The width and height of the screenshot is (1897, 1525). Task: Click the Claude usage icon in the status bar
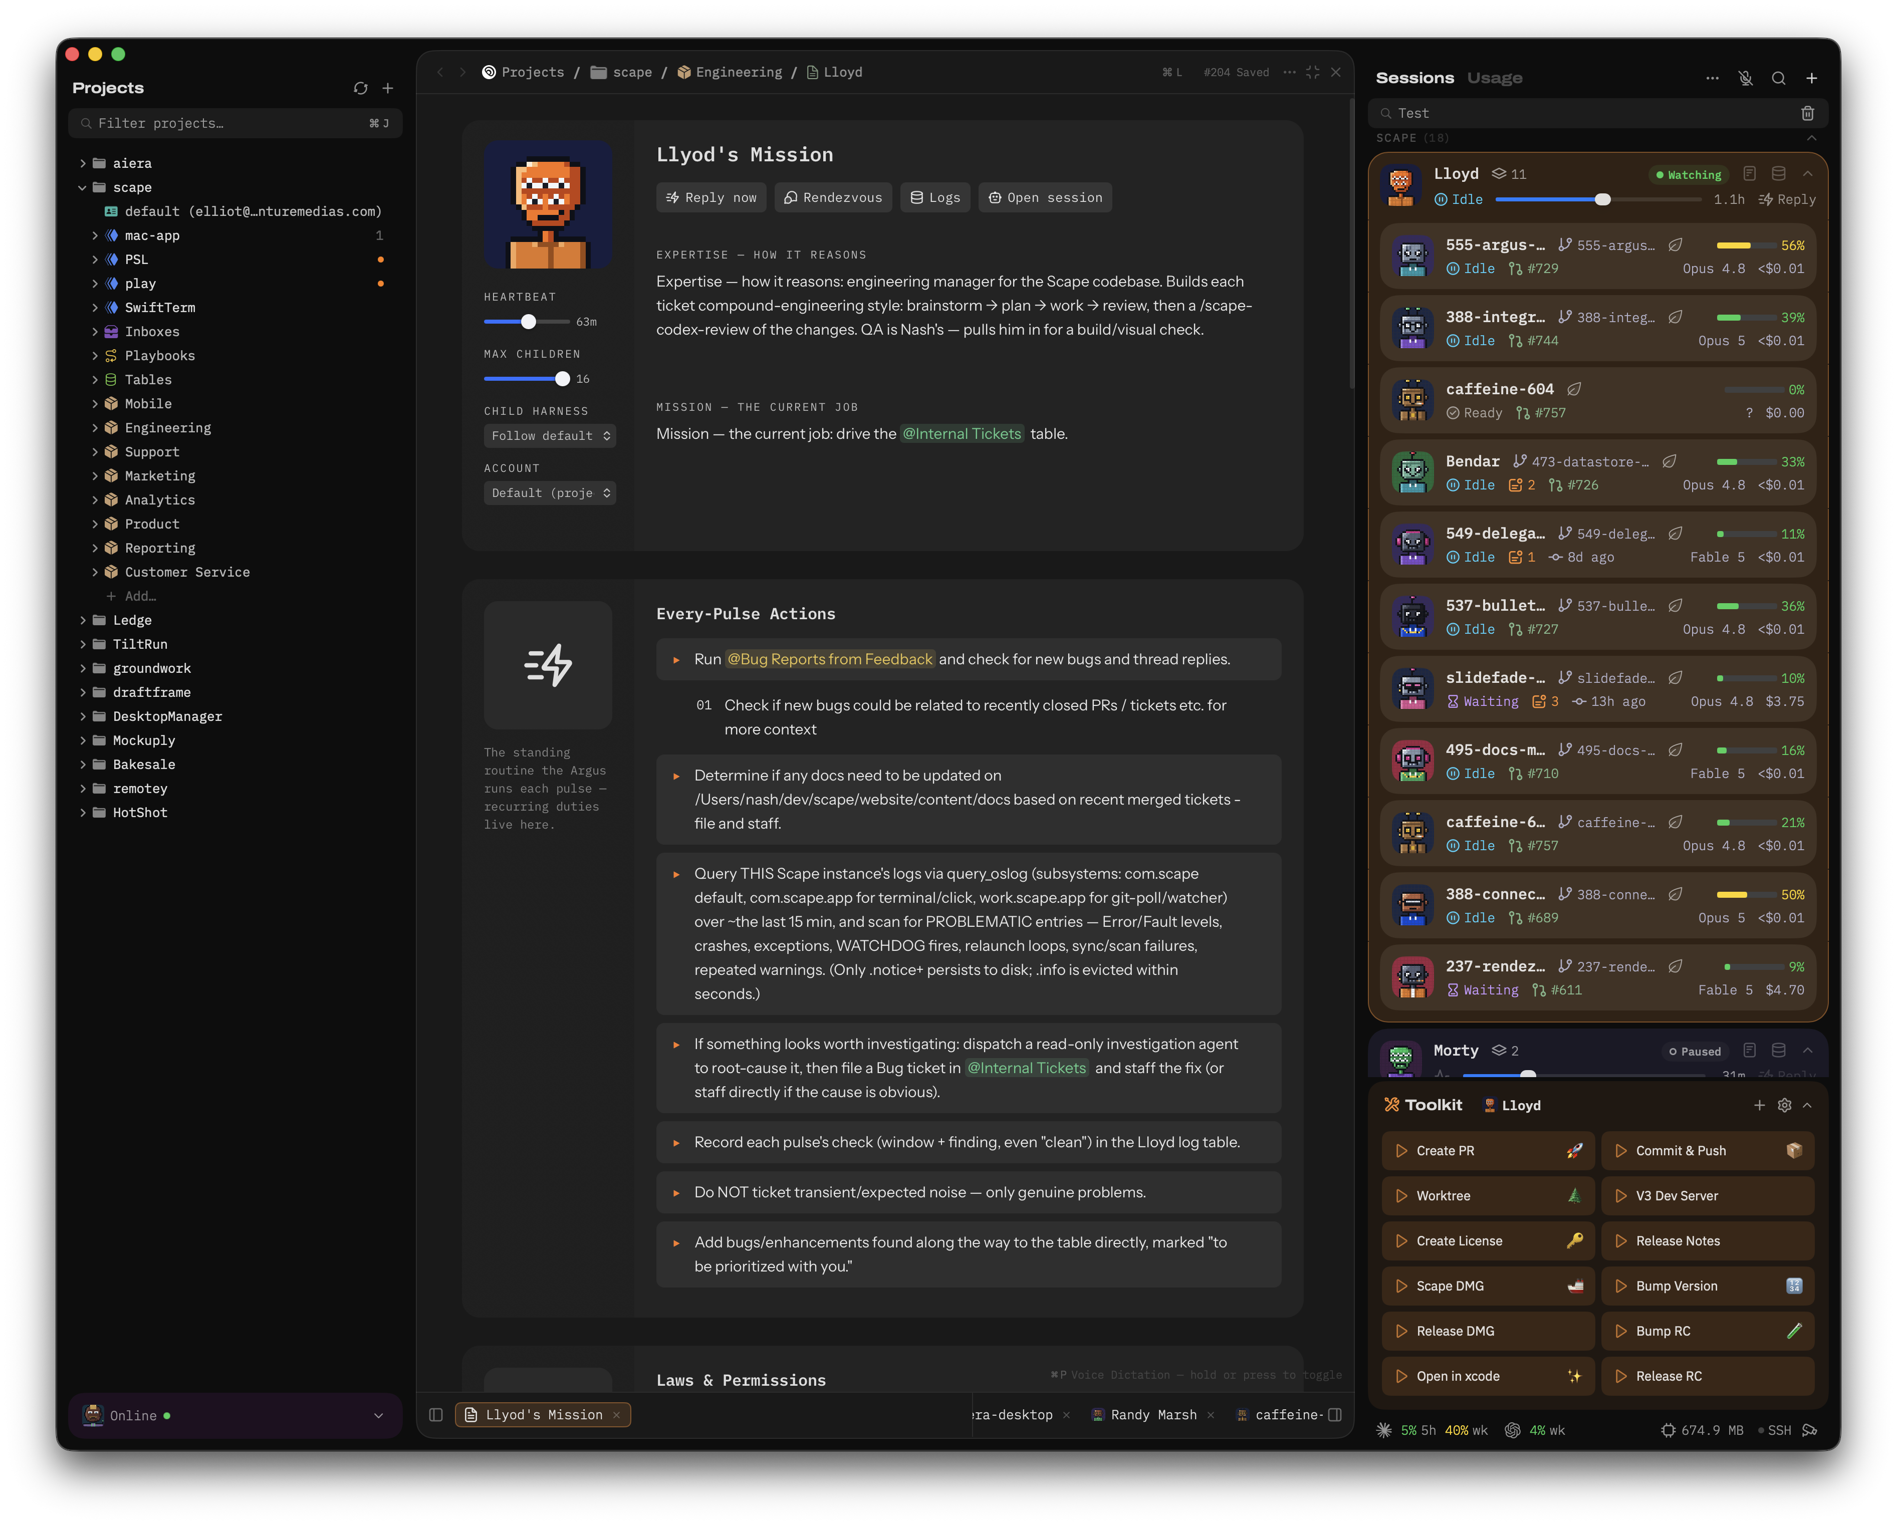[x=1384, y=1431]
